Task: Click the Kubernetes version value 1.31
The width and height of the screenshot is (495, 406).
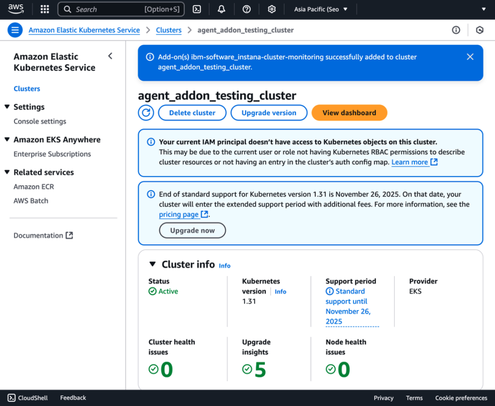Action: pyautogui.click(x=249, y=301)
